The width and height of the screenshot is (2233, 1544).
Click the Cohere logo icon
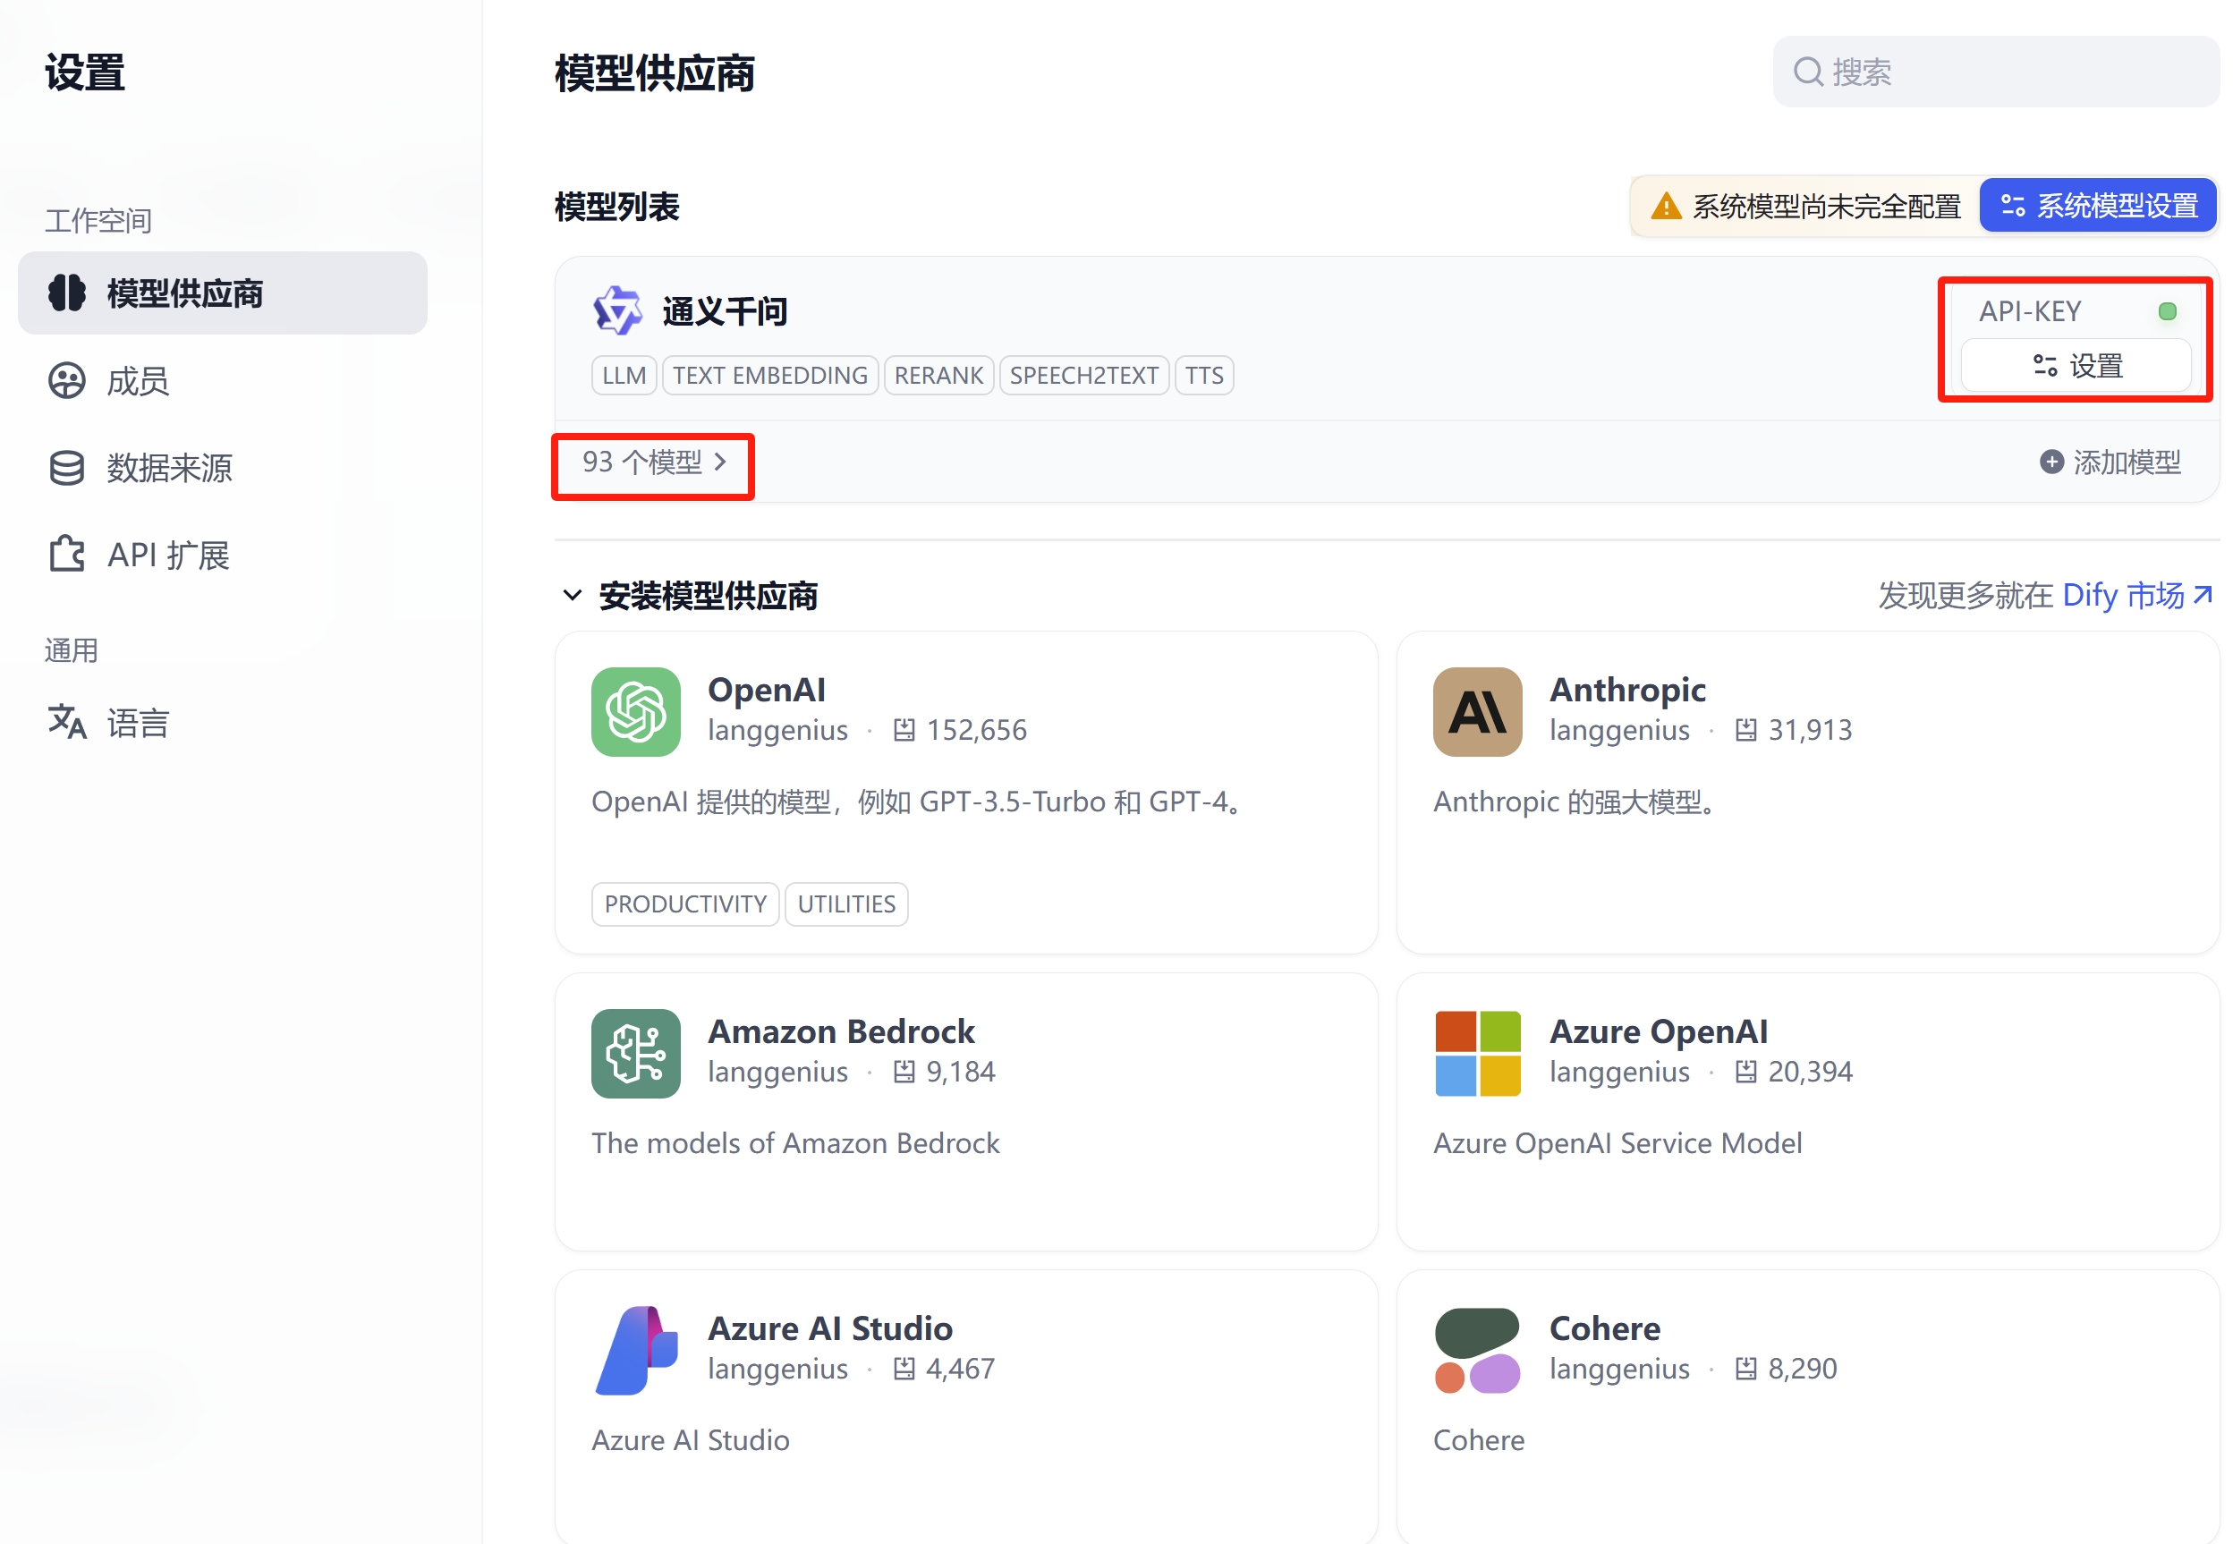click(x=1477, y=1351)
